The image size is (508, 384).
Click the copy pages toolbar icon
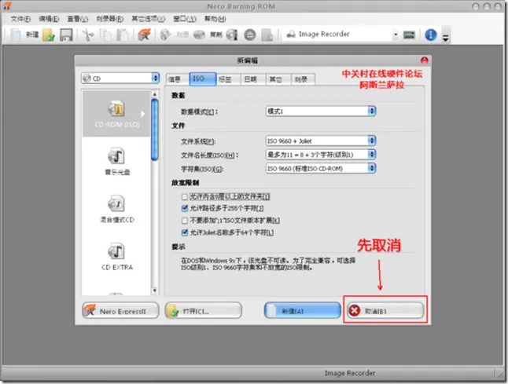point(105,35)
